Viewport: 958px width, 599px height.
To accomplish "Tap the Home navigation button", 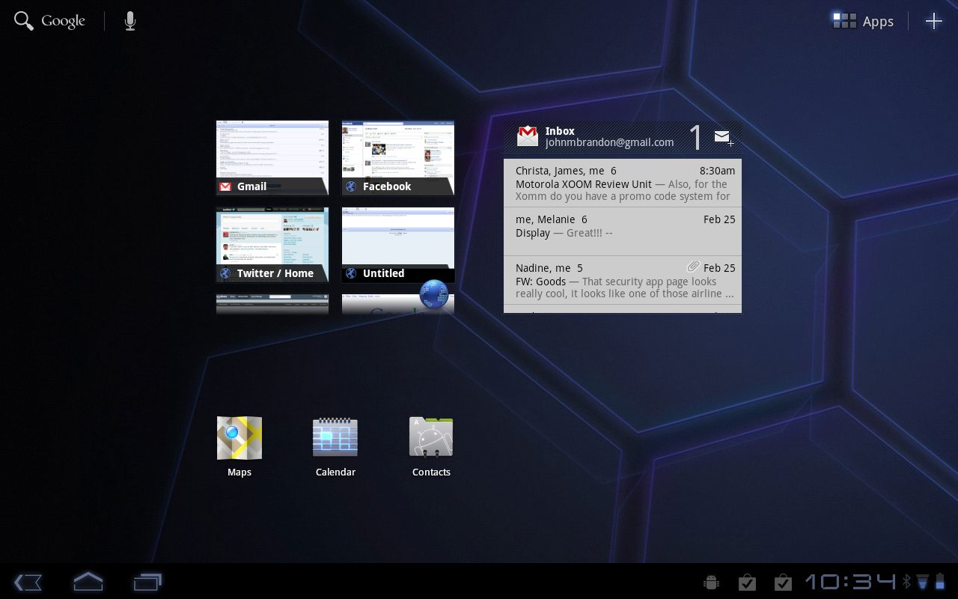I will coord(88,581).
